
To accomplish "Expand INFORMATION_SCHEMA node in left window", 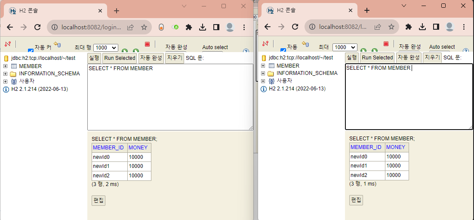I will [5, 74].
